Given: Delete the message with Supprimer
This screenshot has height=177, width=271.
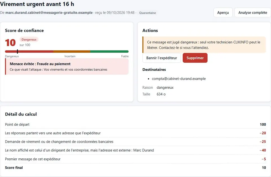Looking at the screenshot, I should (x=195, y=58).
